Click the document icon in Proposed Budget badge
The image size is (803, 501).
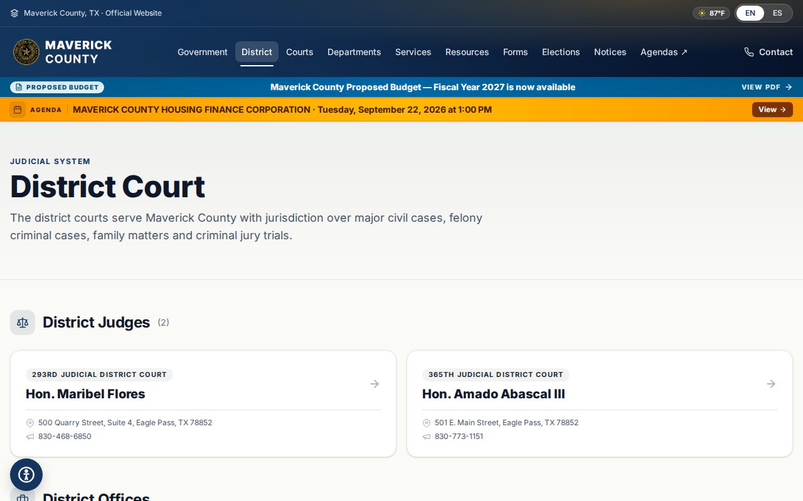click(x=19, y=87)
